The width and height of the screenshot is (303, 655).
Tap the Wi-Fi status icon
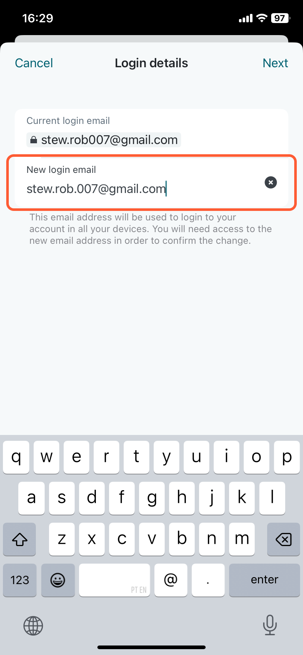click(x=262, y=18)
